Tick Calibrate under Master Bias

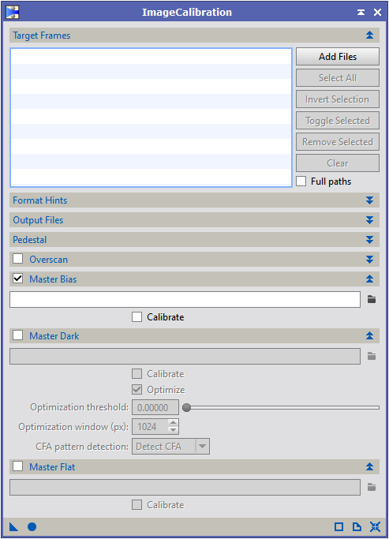coord(137,317)
